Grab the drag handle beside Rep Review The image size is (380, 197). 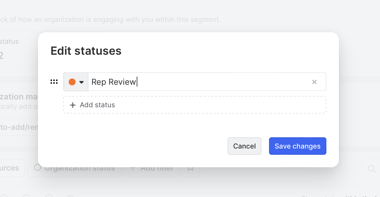click(54, 82)
